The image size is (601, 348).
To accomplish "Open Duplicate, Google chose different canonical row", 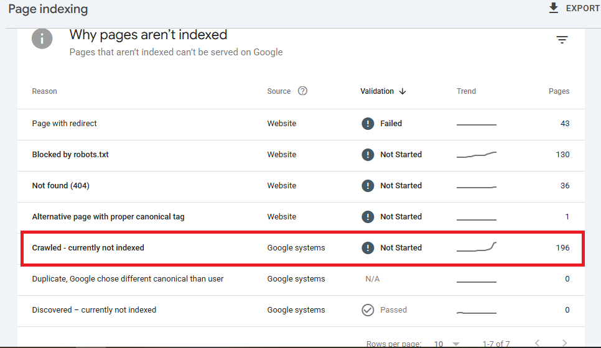I will point(301,279).
